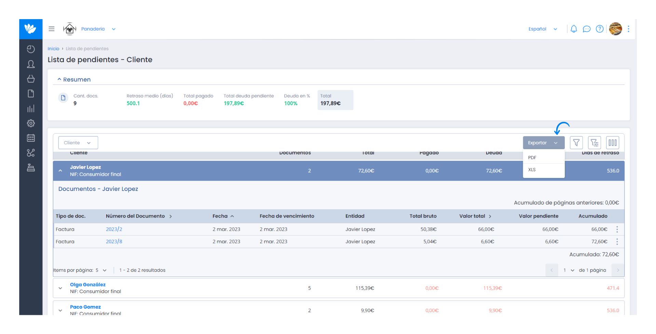Click Deuda en % value 100%
The image size is (656, 334).
pos(291,103)
